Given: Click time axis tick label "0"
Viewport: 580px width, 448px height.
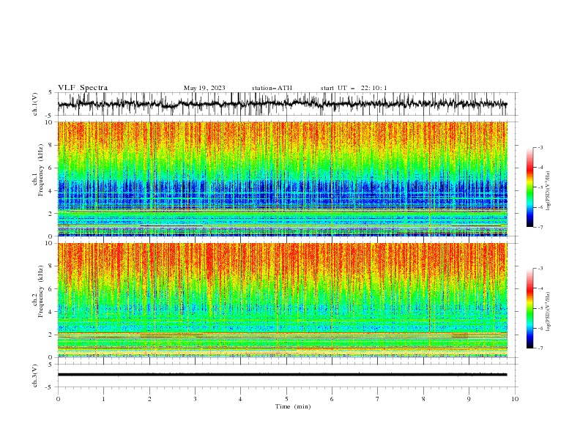Looking at the screenshot, I should click(x=58, y=399).
